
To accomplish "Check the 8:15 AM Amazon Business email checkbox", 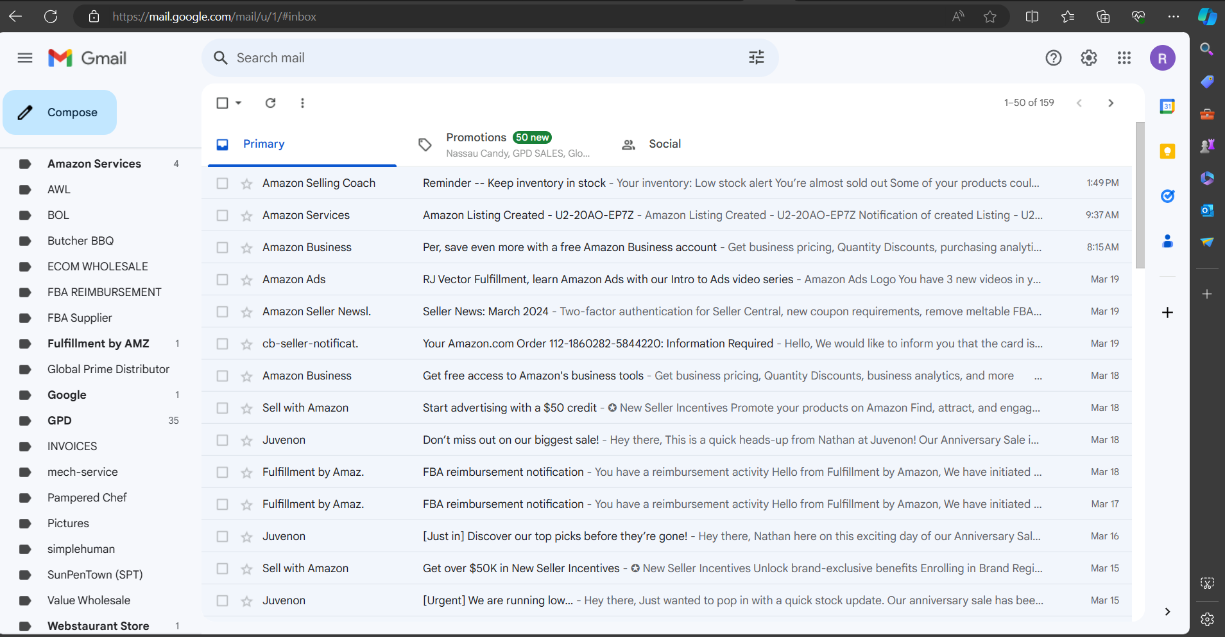I will (x=222, y=248).
